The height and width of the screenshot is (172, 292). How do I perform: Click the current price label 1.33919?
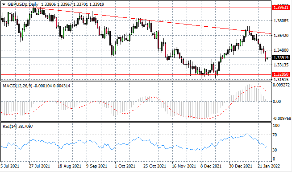click(x=281, y=57)
